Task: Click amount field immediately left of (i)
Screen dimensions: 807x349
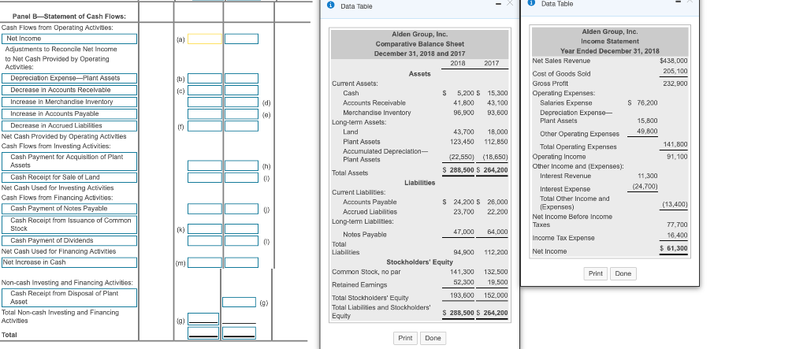Action: [x=241, y=177]
